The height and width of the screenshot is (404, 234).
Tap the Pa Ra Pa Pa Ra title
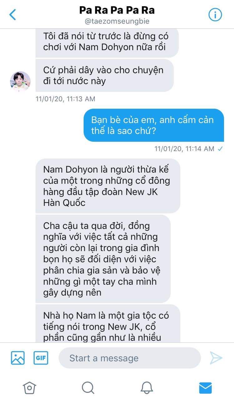pyautogui.click(x=117, y=10)
